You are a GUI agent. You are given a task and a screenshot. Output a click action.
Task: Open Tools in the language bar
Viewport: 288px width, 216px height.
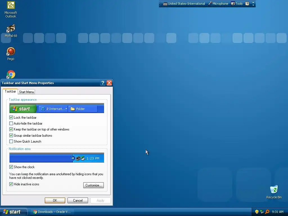click(237, 4)
